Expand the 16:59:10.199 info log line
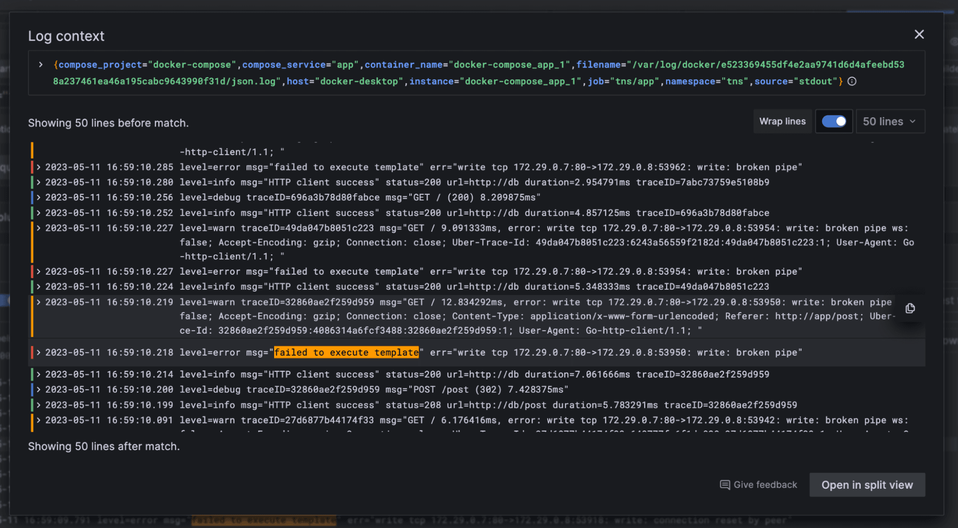 (38, 405)
